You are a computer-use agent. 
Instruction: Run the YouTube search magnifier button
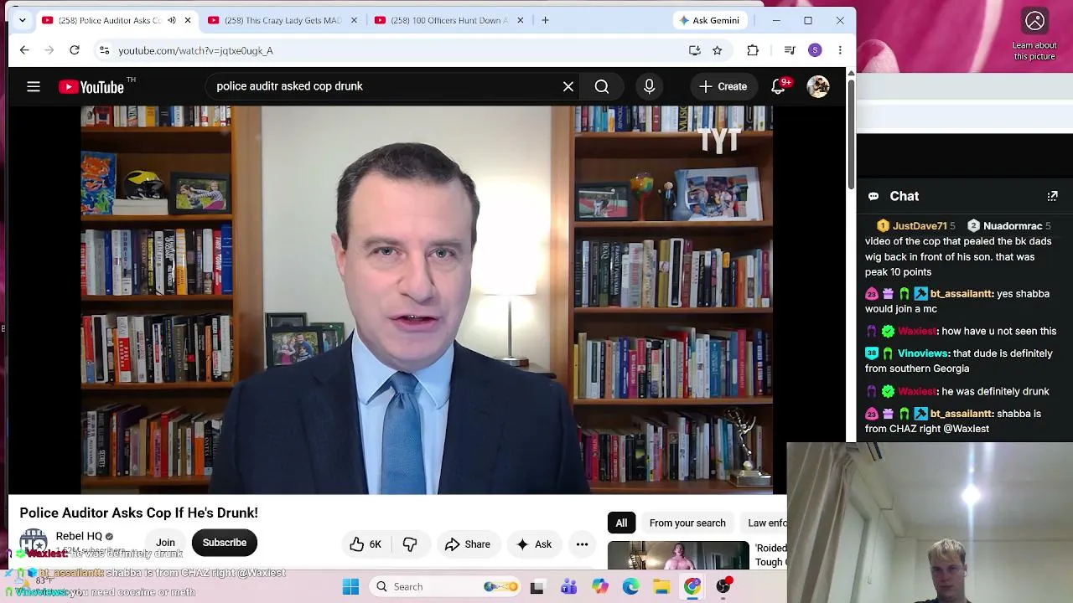tap(602, 86)
